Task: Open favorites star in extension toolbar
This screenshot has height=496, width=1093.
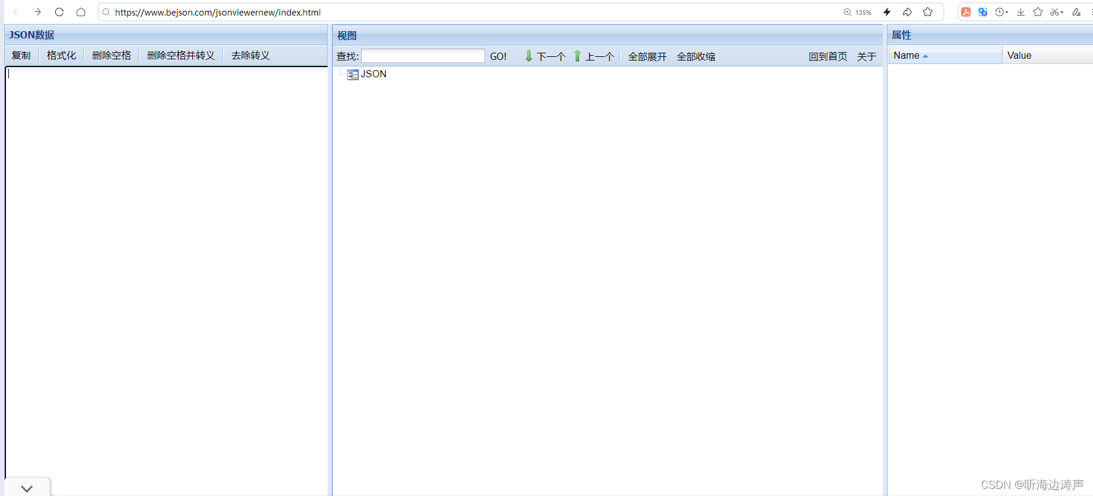Action: coord(1038,12)
